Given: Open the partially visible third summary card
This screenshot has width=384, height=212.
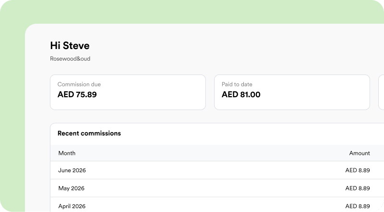Looking at the screenshot, I should (x=381, y=92).
